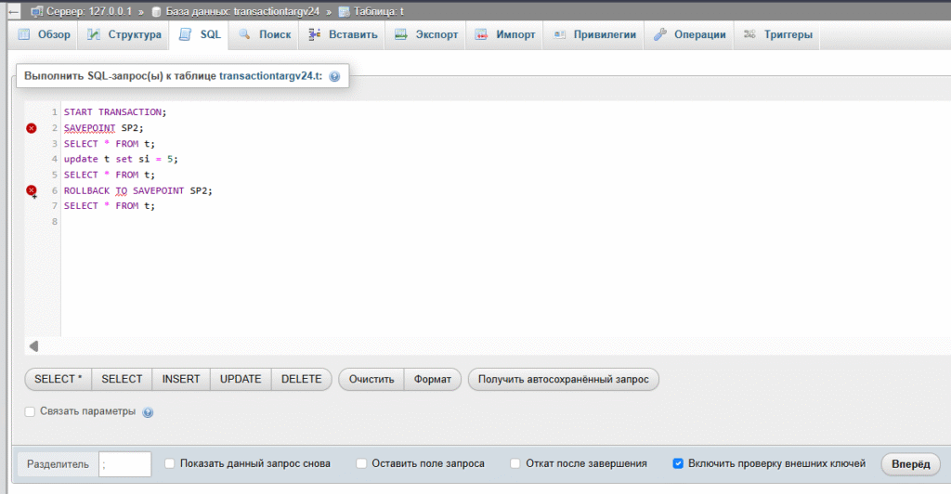Screen dimensions: 951x494
Task: Click the triangle toggle below the editor
Action: (34, 346)
